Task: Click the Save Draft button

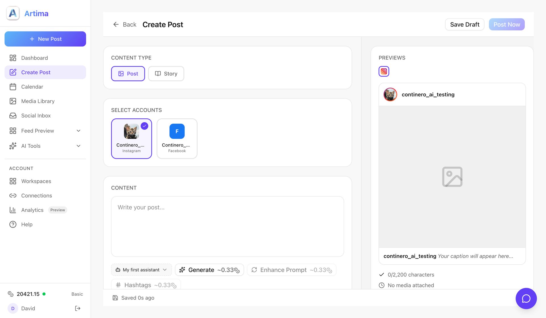Action: tap(464, 24)
